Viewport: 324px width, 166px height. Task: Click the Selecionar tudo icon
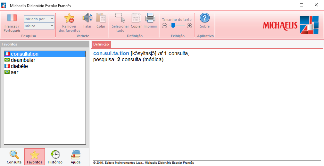coord(120,18)
